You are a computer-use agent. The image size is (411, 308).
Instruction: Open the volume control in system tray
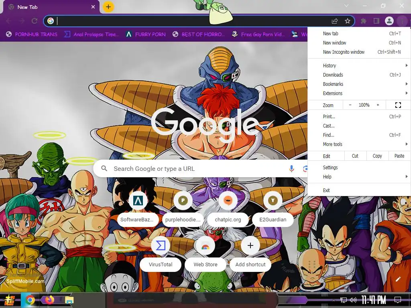click(353, 300)
